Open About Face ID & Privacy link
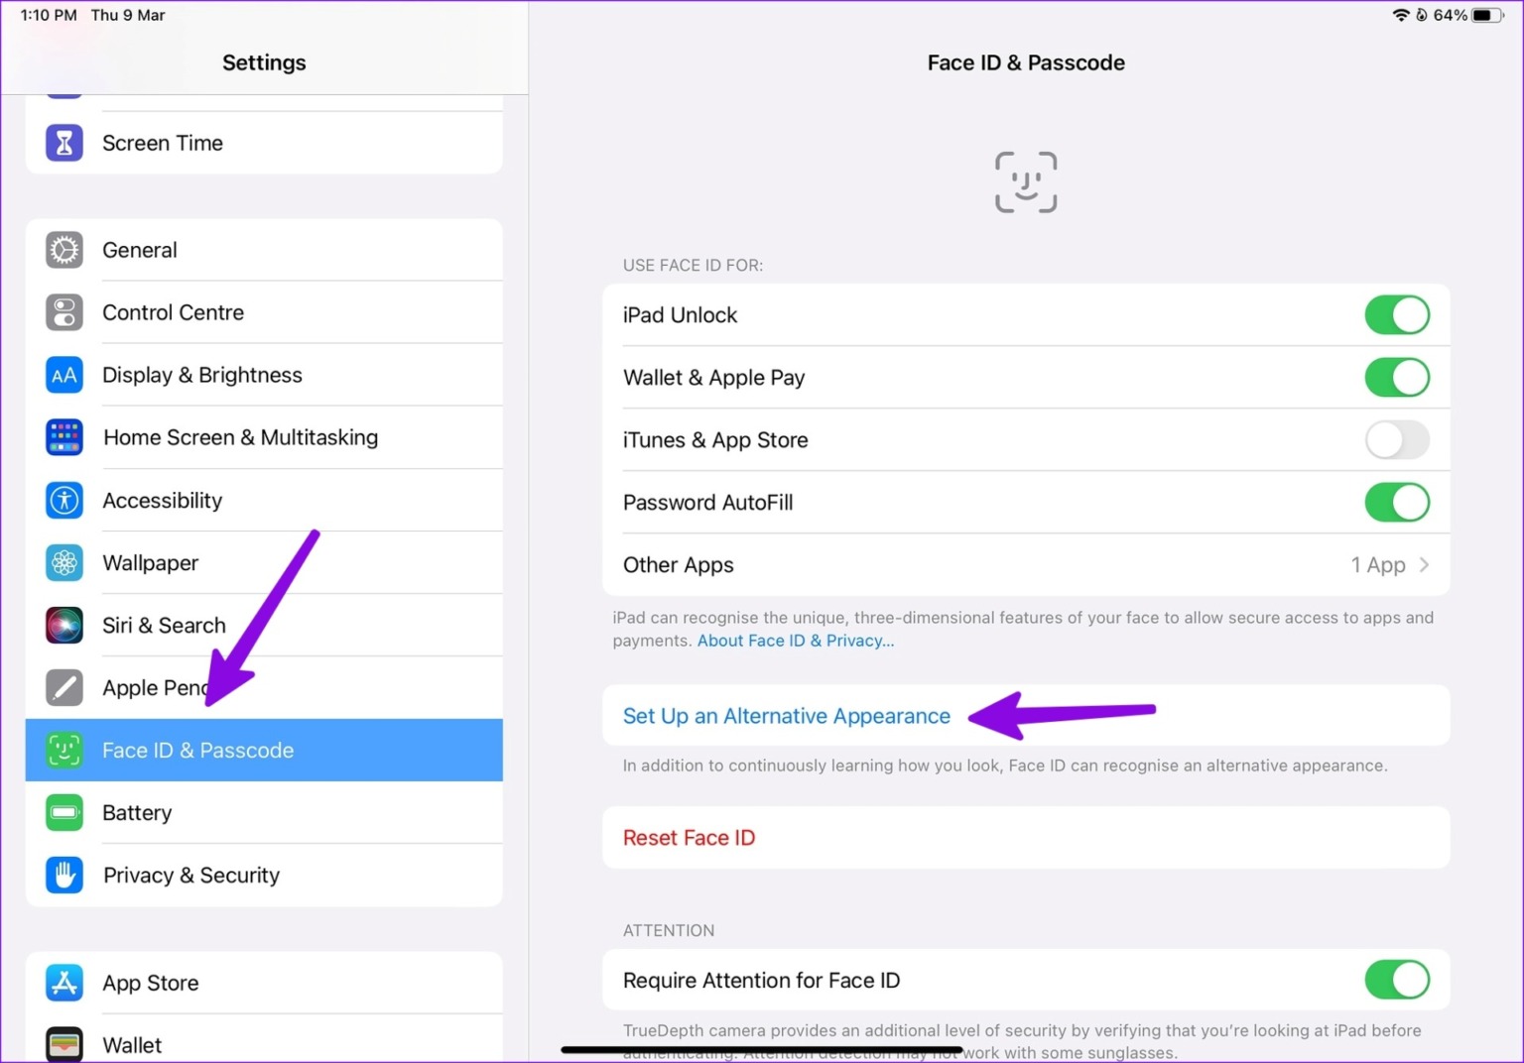The image size is (1524, 1063). pyautogui.click(x=794, y=641)
